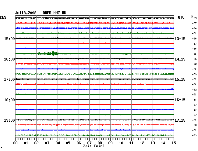This screenshot has width=198, height=151.
Task: Click the Zeit [min] axis title
Action: click(x=94, y=146)
